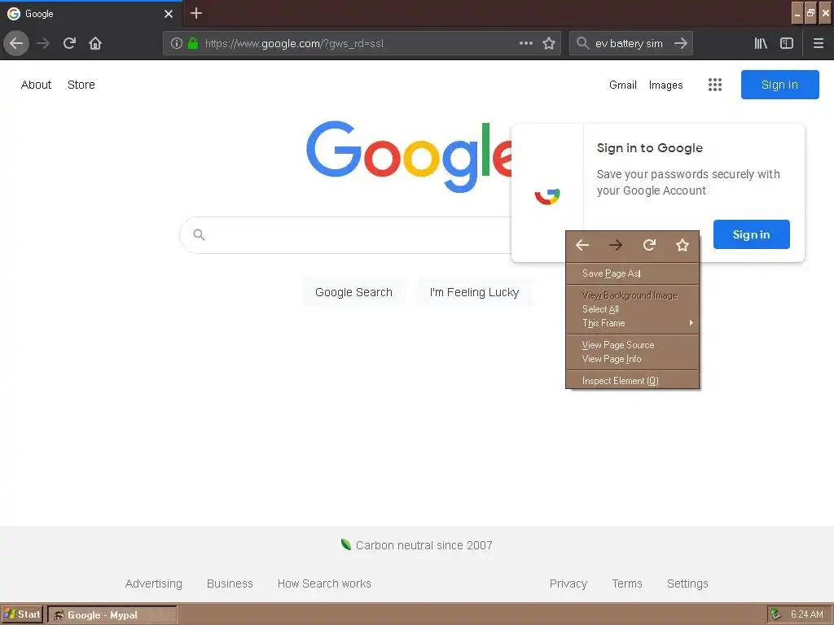Click the 6:24 AM taskbar clock
Viewport: 834px width, 625px height.
pyautogui.click(x=807, y=614)
